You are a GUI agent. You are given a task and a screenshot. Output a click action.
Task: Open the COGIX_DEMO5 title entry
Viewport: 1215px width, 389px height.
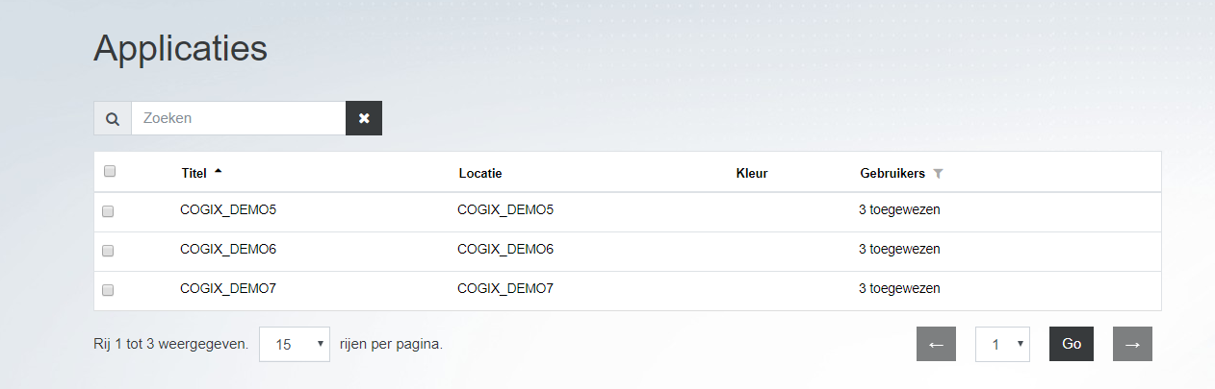(x=228, y=209)
